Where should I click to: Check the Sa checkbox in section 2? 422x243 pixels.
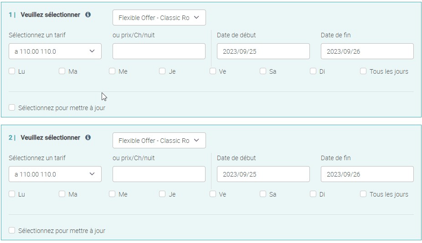[x=263, y=194]
